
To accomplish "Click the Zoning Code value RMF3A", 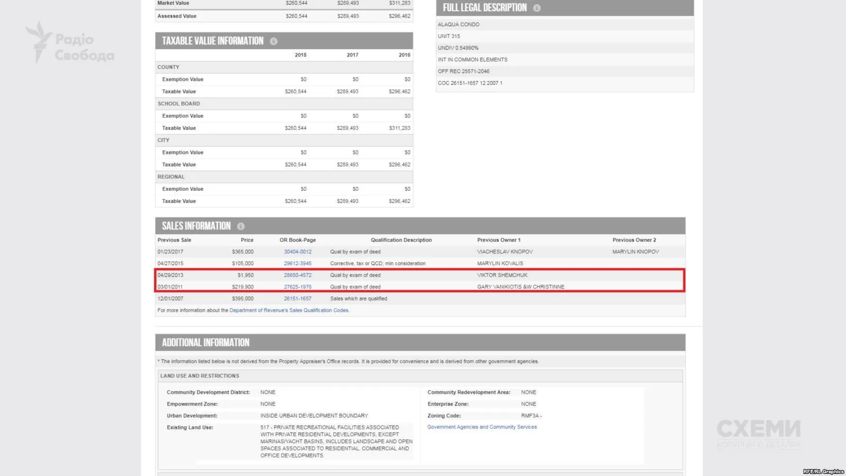I will tap(531, 416).
